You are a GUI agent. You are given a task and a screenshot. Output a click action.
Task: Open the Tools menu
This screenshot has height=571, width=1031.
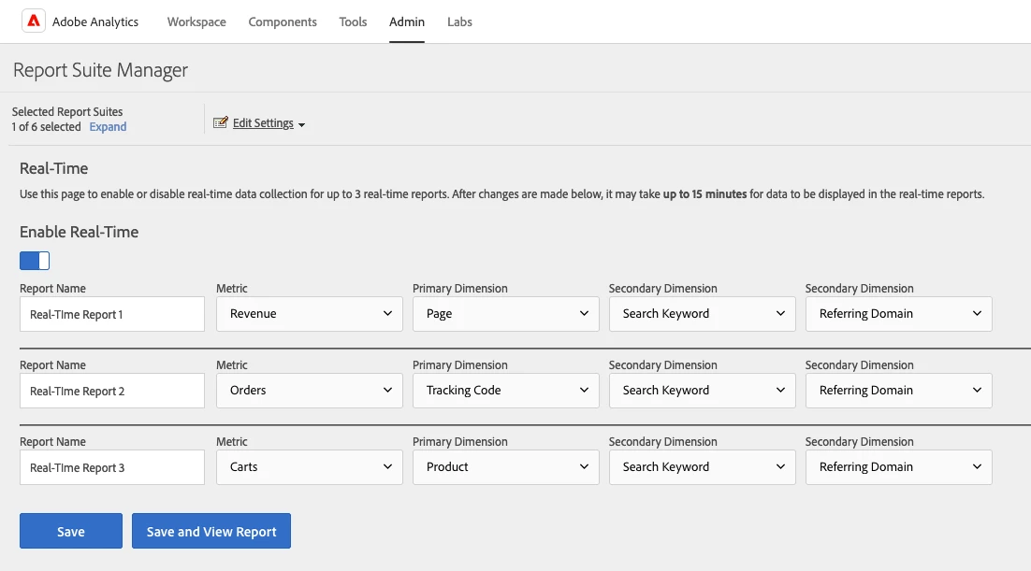tap(353, 21)
